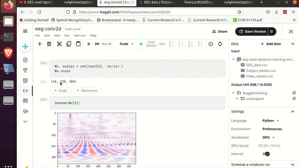299x168 pixels.
Task: Refresh the /kaggle/working output folder
Action: [294, 93]
